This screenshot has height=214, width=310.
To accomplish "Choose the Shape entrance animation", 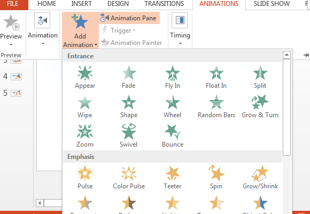I will (x=129, y=107).
